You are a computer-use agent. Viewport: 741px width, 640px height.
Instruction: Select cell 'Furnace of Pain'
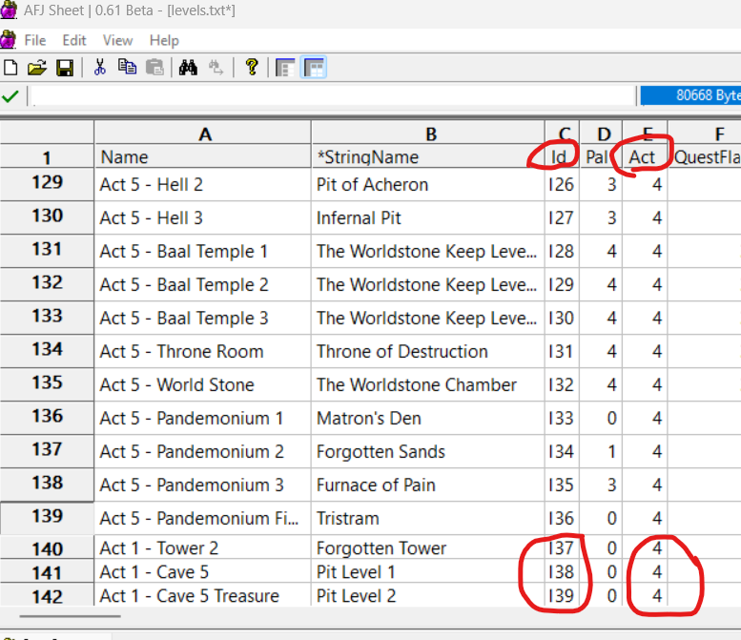pyautogui.click(x=427, y=485)
